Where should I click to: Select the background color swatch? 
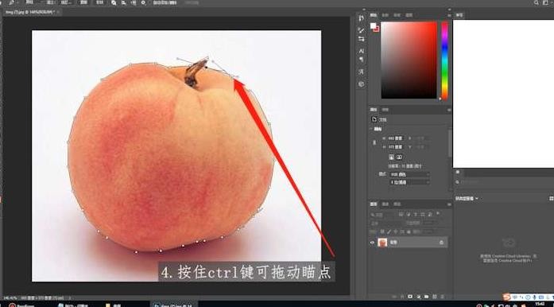(377, 29)
